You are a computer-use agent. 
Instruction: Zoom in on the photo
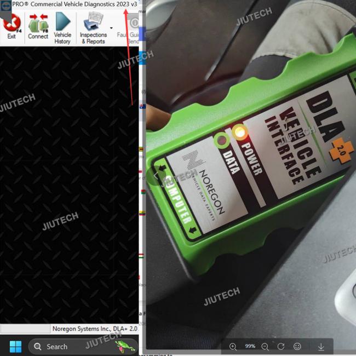pyautogui.click(x=233, y=347)
